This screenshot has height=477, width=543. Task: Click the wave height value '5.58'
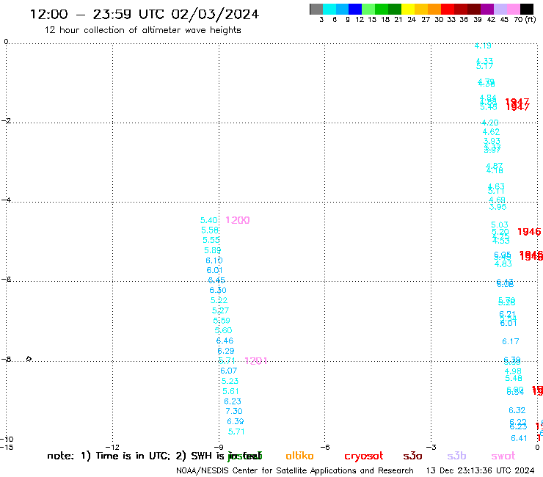[x=210, y=230]
